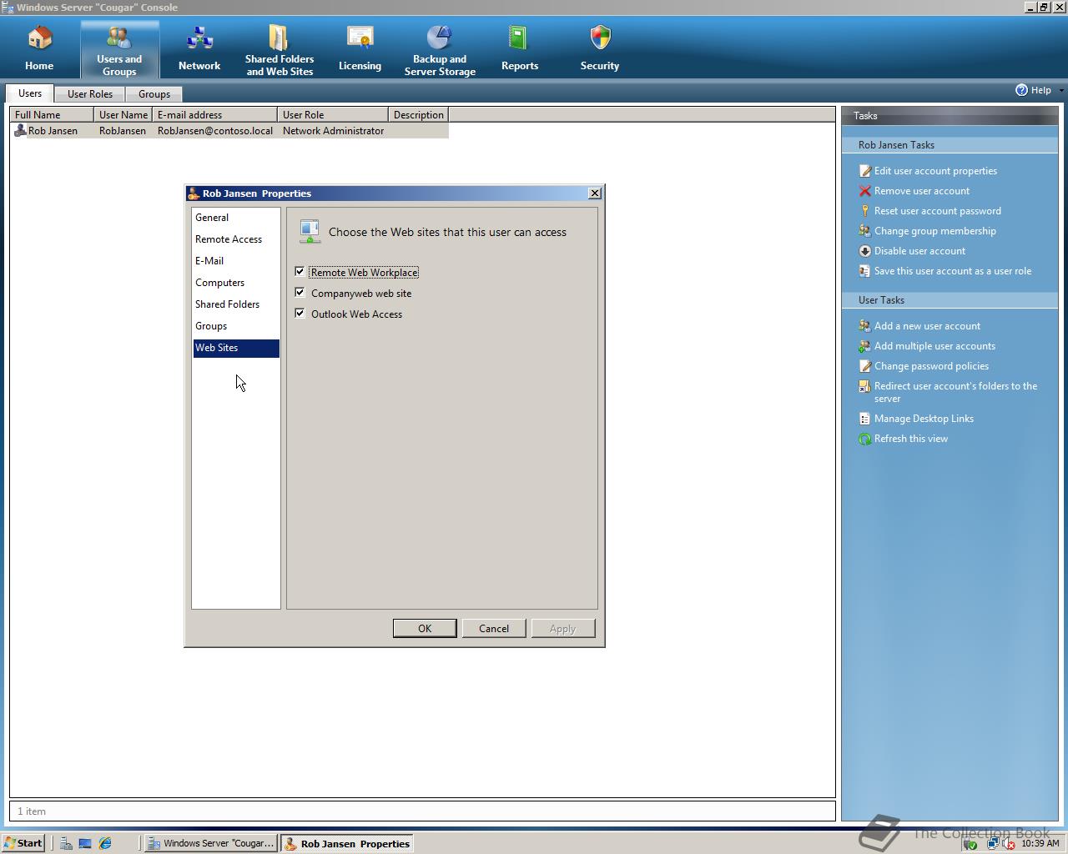Open the Help dropdown arrow
The image size is (1068, 854).
[1061, 90]
